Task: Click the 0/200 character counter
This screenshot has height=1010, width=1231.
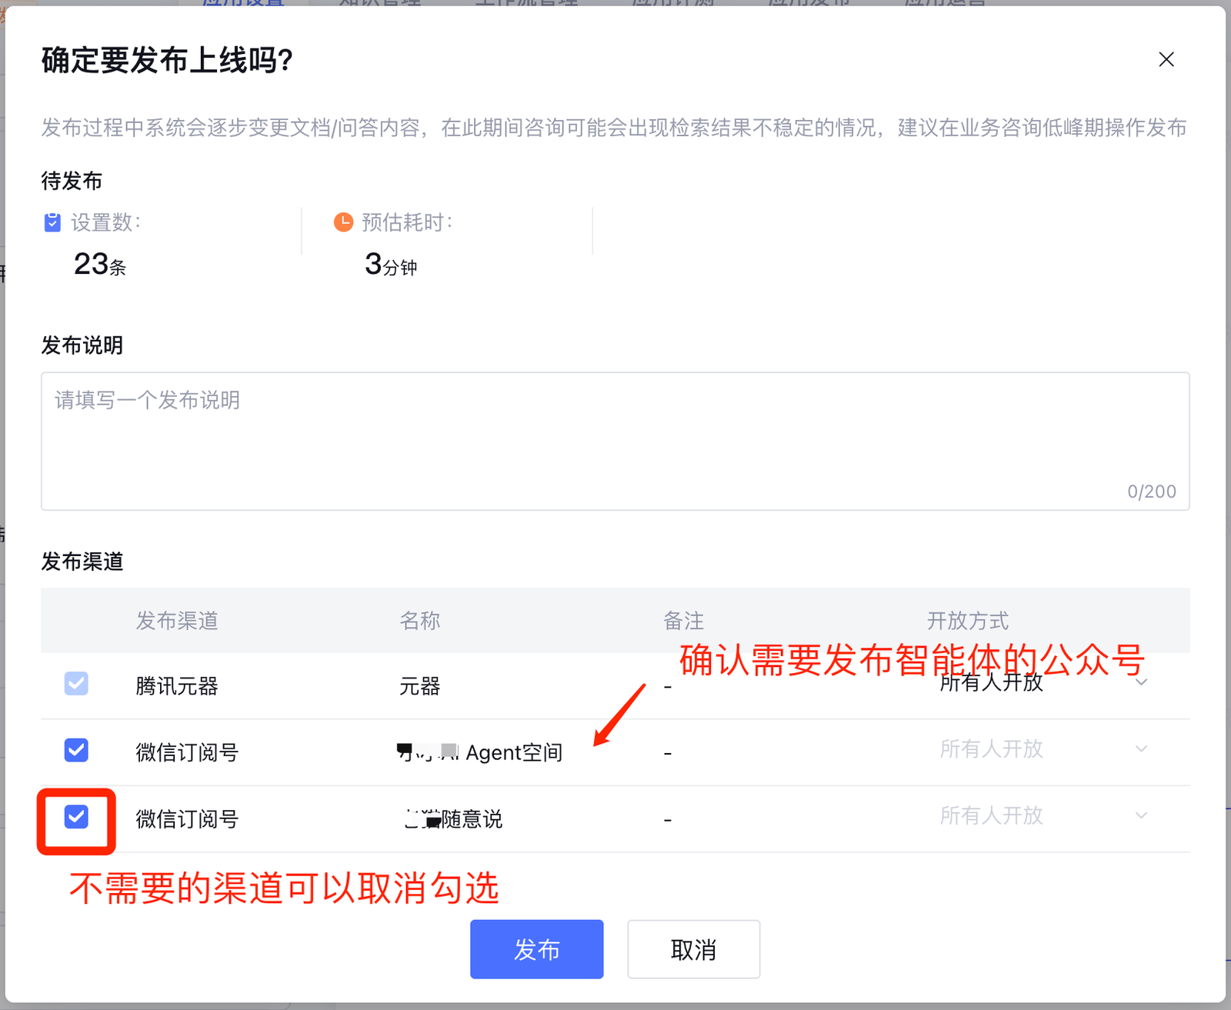Action: [1151, 492]
